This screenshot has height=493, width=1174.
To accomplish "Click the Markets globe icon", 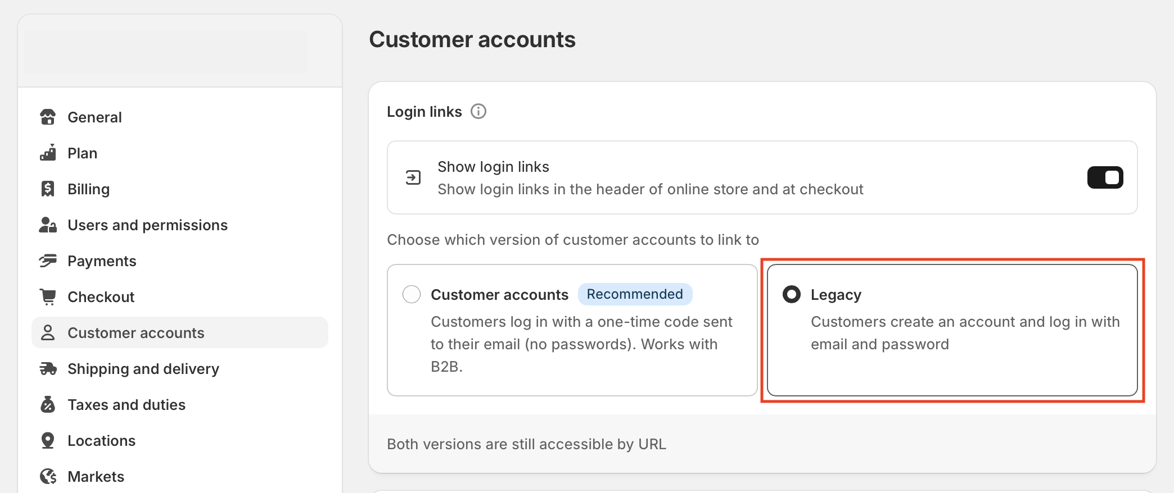I will coord(48,477).
